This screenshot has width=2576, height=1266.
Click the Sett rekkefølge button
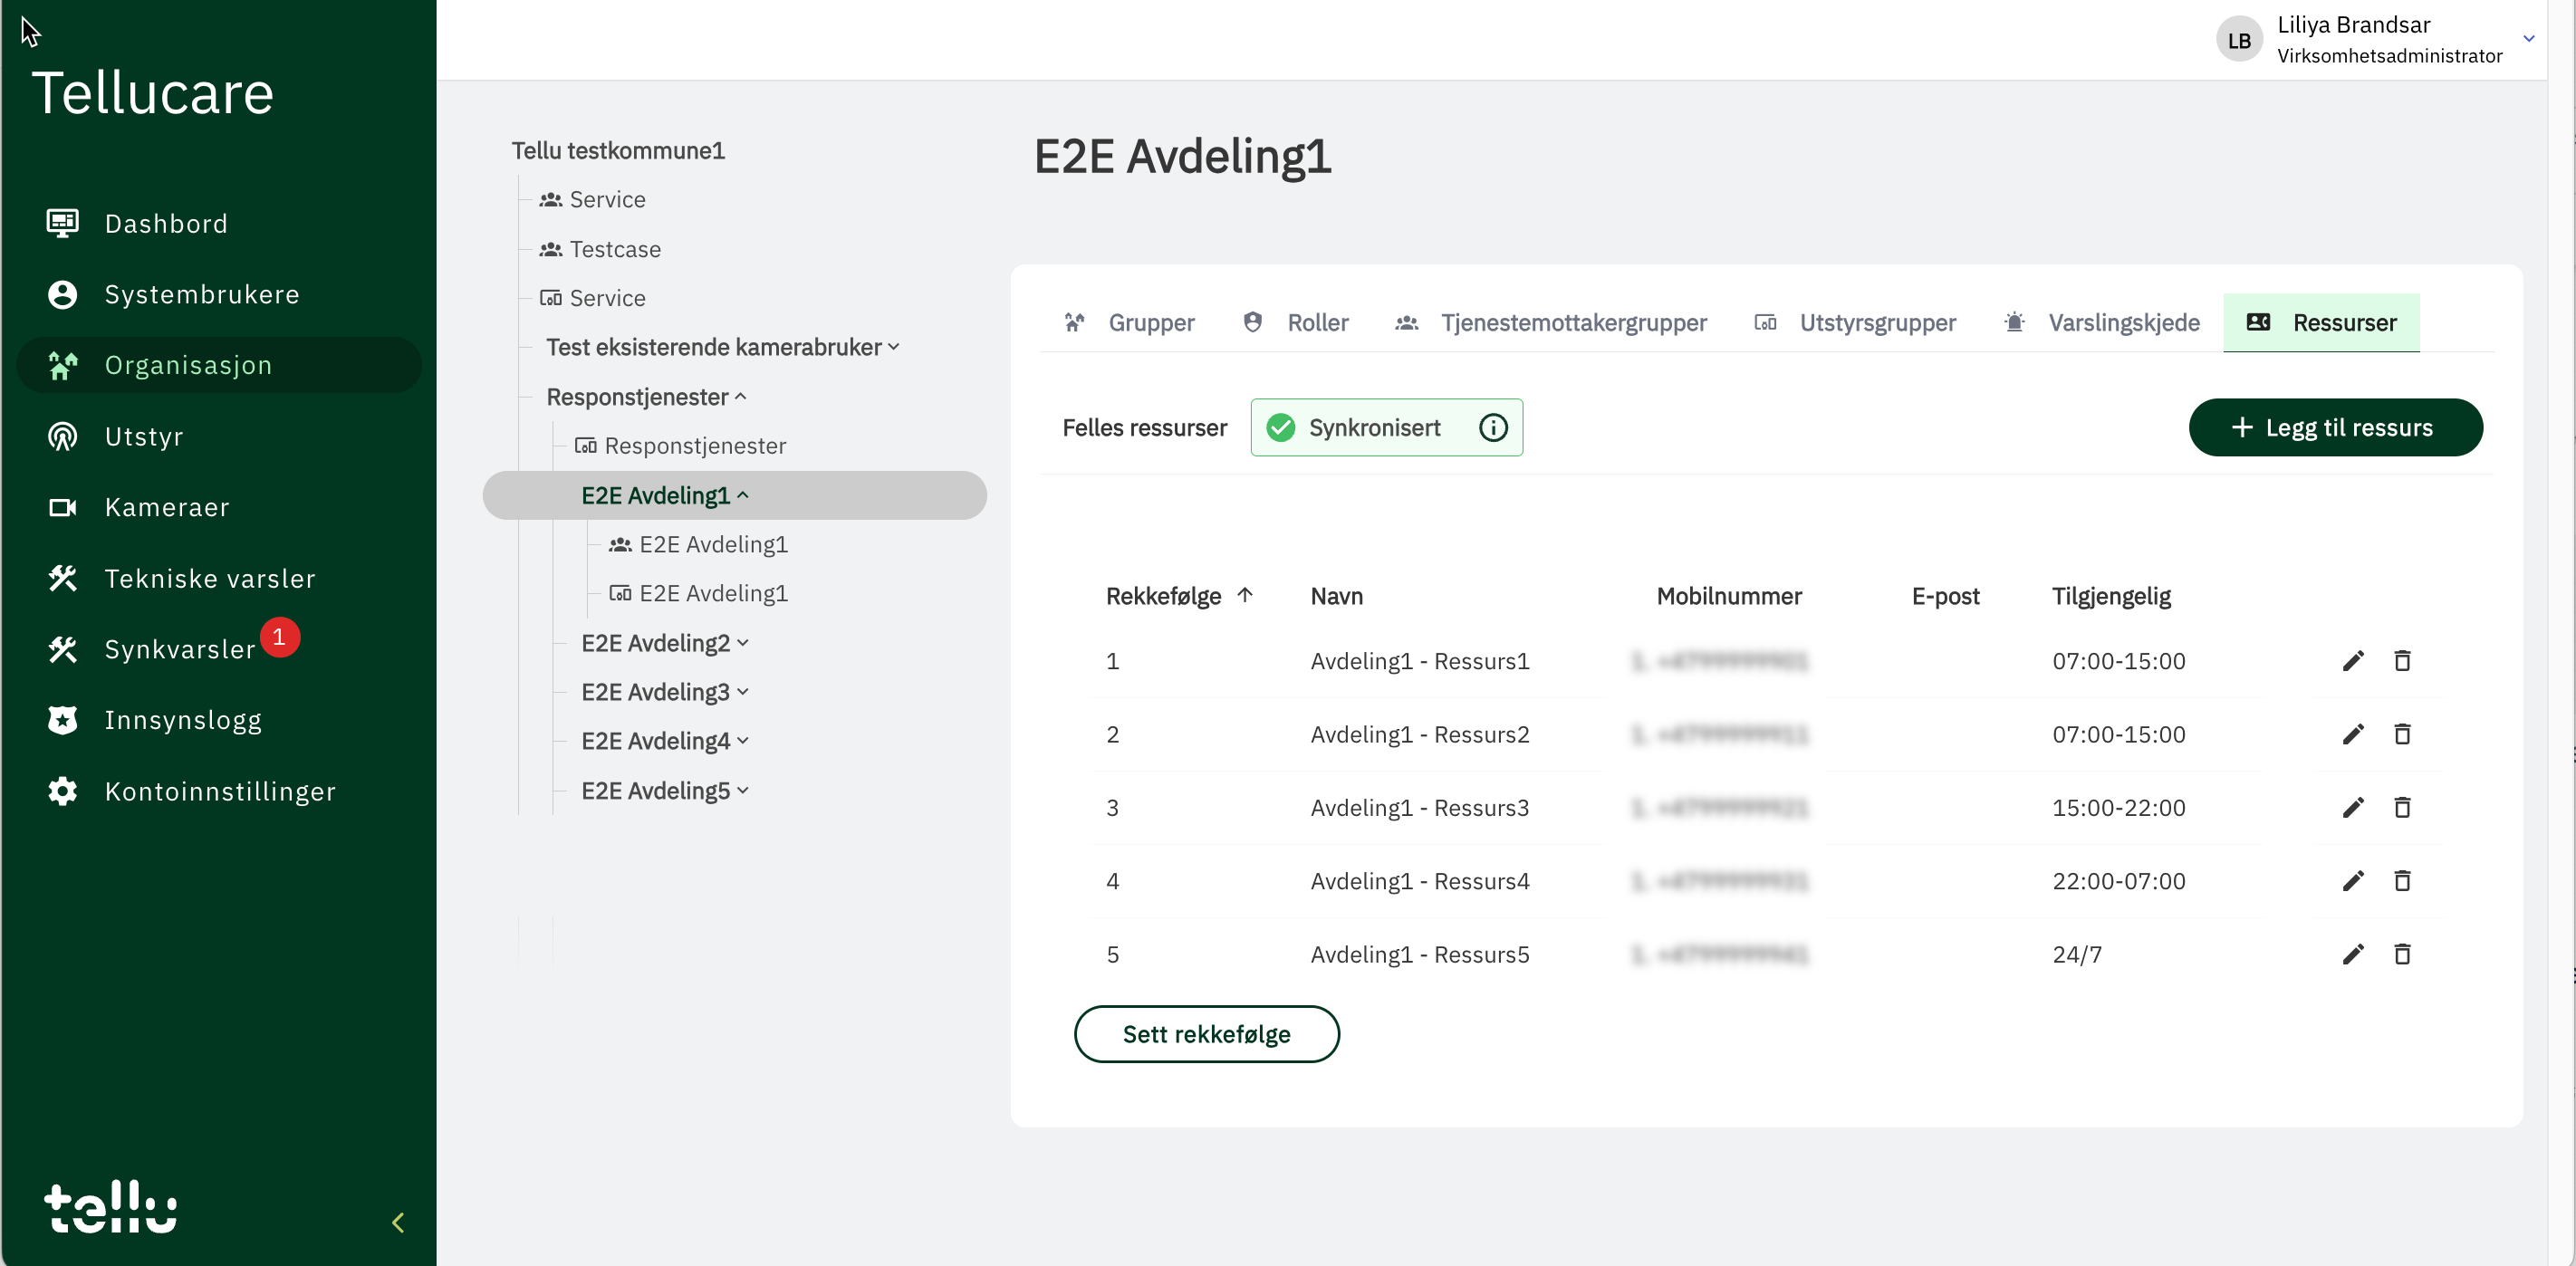tap(1206, 1034)
